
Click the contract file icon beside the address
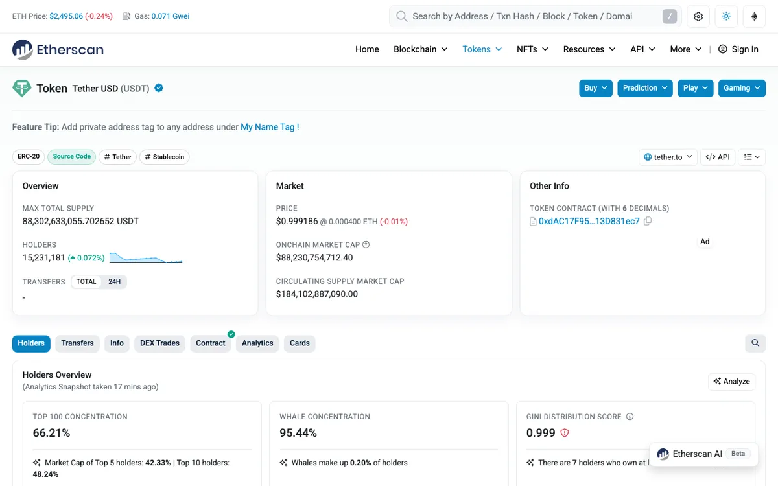coord(533,222)
